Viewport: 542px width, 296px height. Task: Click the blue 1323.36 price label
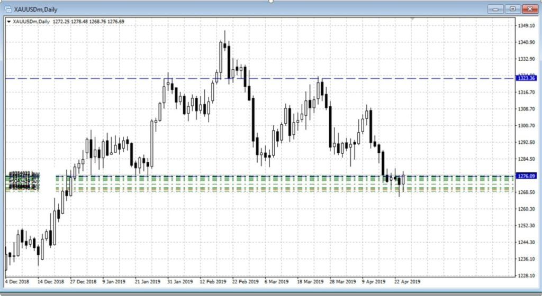(526, 78)
